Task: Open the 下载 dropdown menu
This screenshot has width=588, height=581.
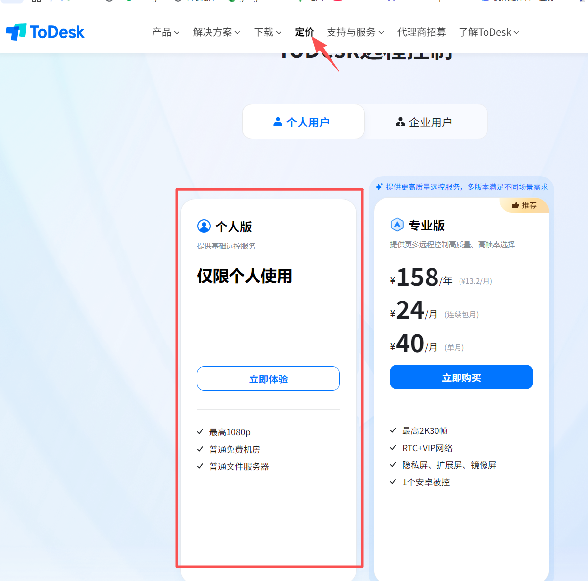Action: 268,32
